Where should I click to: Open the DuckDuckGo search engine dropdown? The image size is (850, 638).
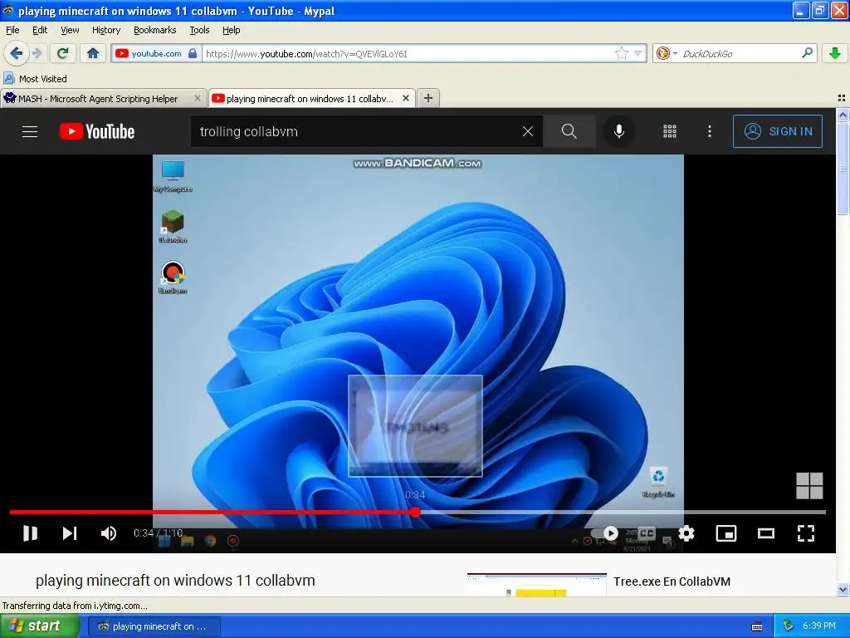(667, 53)
